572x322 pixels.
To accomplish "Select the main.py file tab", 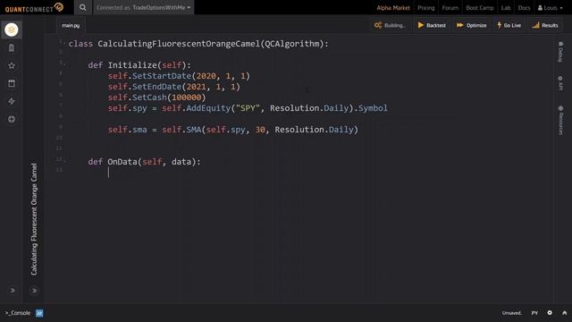I will click(x=71, y=25).
